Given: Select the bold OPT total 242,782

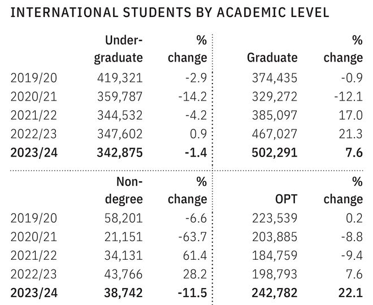Looking at the screenshot, I should 272,294.
